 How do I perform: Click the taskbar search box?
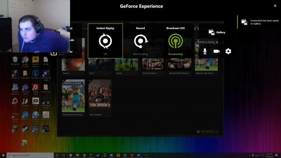[x=30, y=155]
